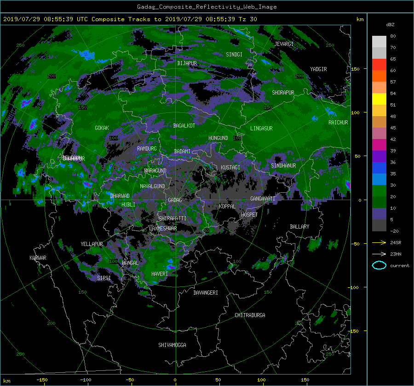The height and width of the screenshot is (386, 414).
Task: Click the -150 tick on bottom axis
Action: [42, 380]
